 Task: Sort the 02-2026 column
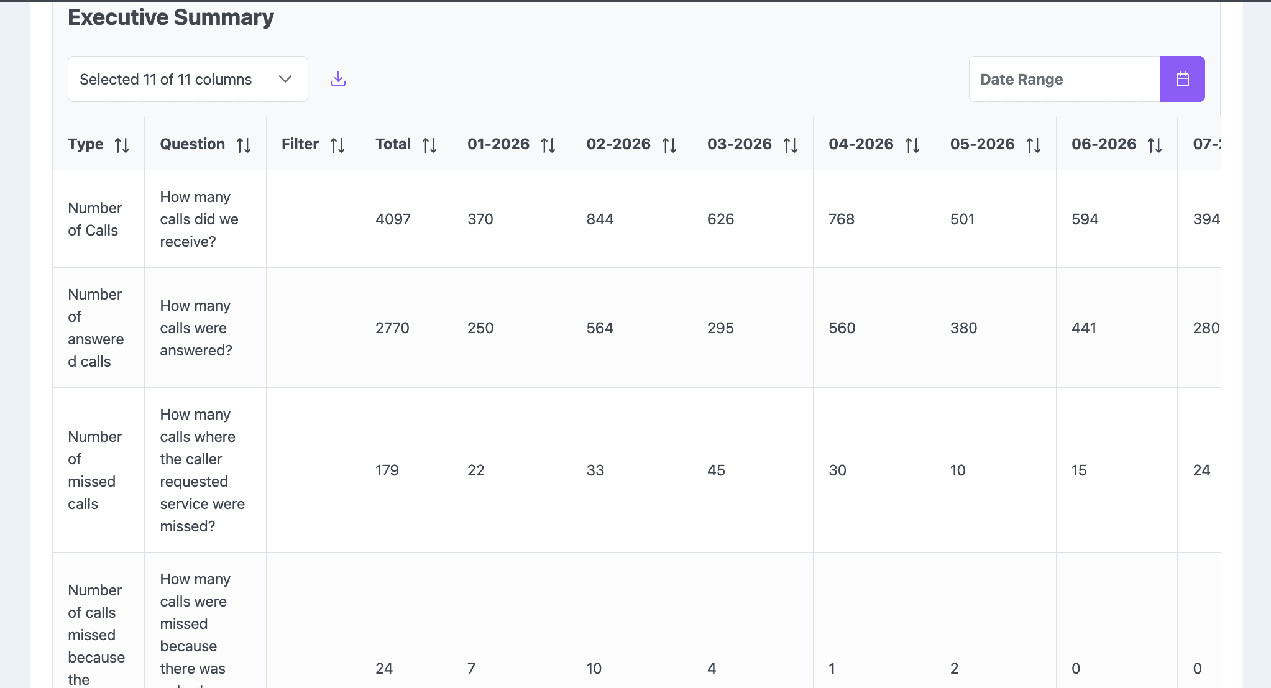(669, 145)
